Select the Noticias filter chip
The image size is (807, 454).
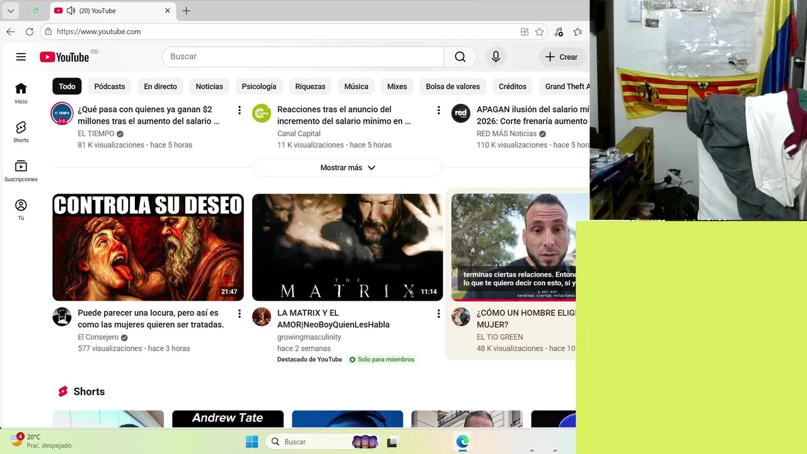click(x=209, y=86)
